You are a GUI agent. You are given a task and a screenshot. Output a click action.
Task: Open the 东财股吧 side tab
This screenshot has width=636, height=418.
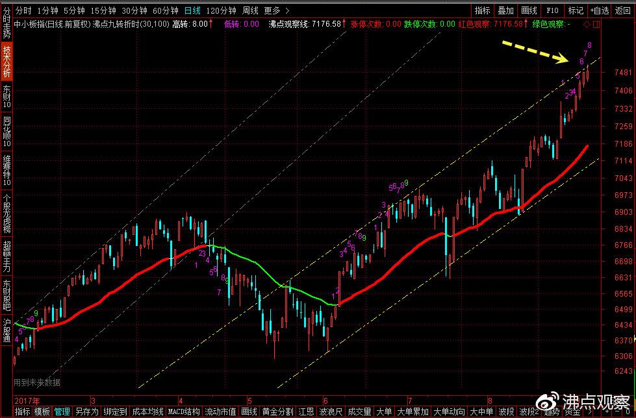6,295
